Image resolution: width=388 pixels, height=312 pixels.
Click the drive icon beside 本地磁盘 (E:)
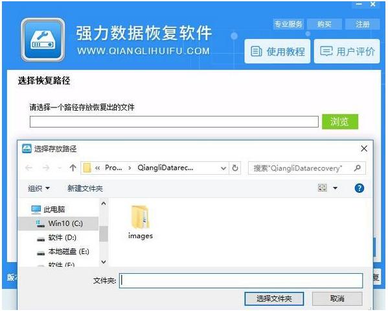coord(41,253)
